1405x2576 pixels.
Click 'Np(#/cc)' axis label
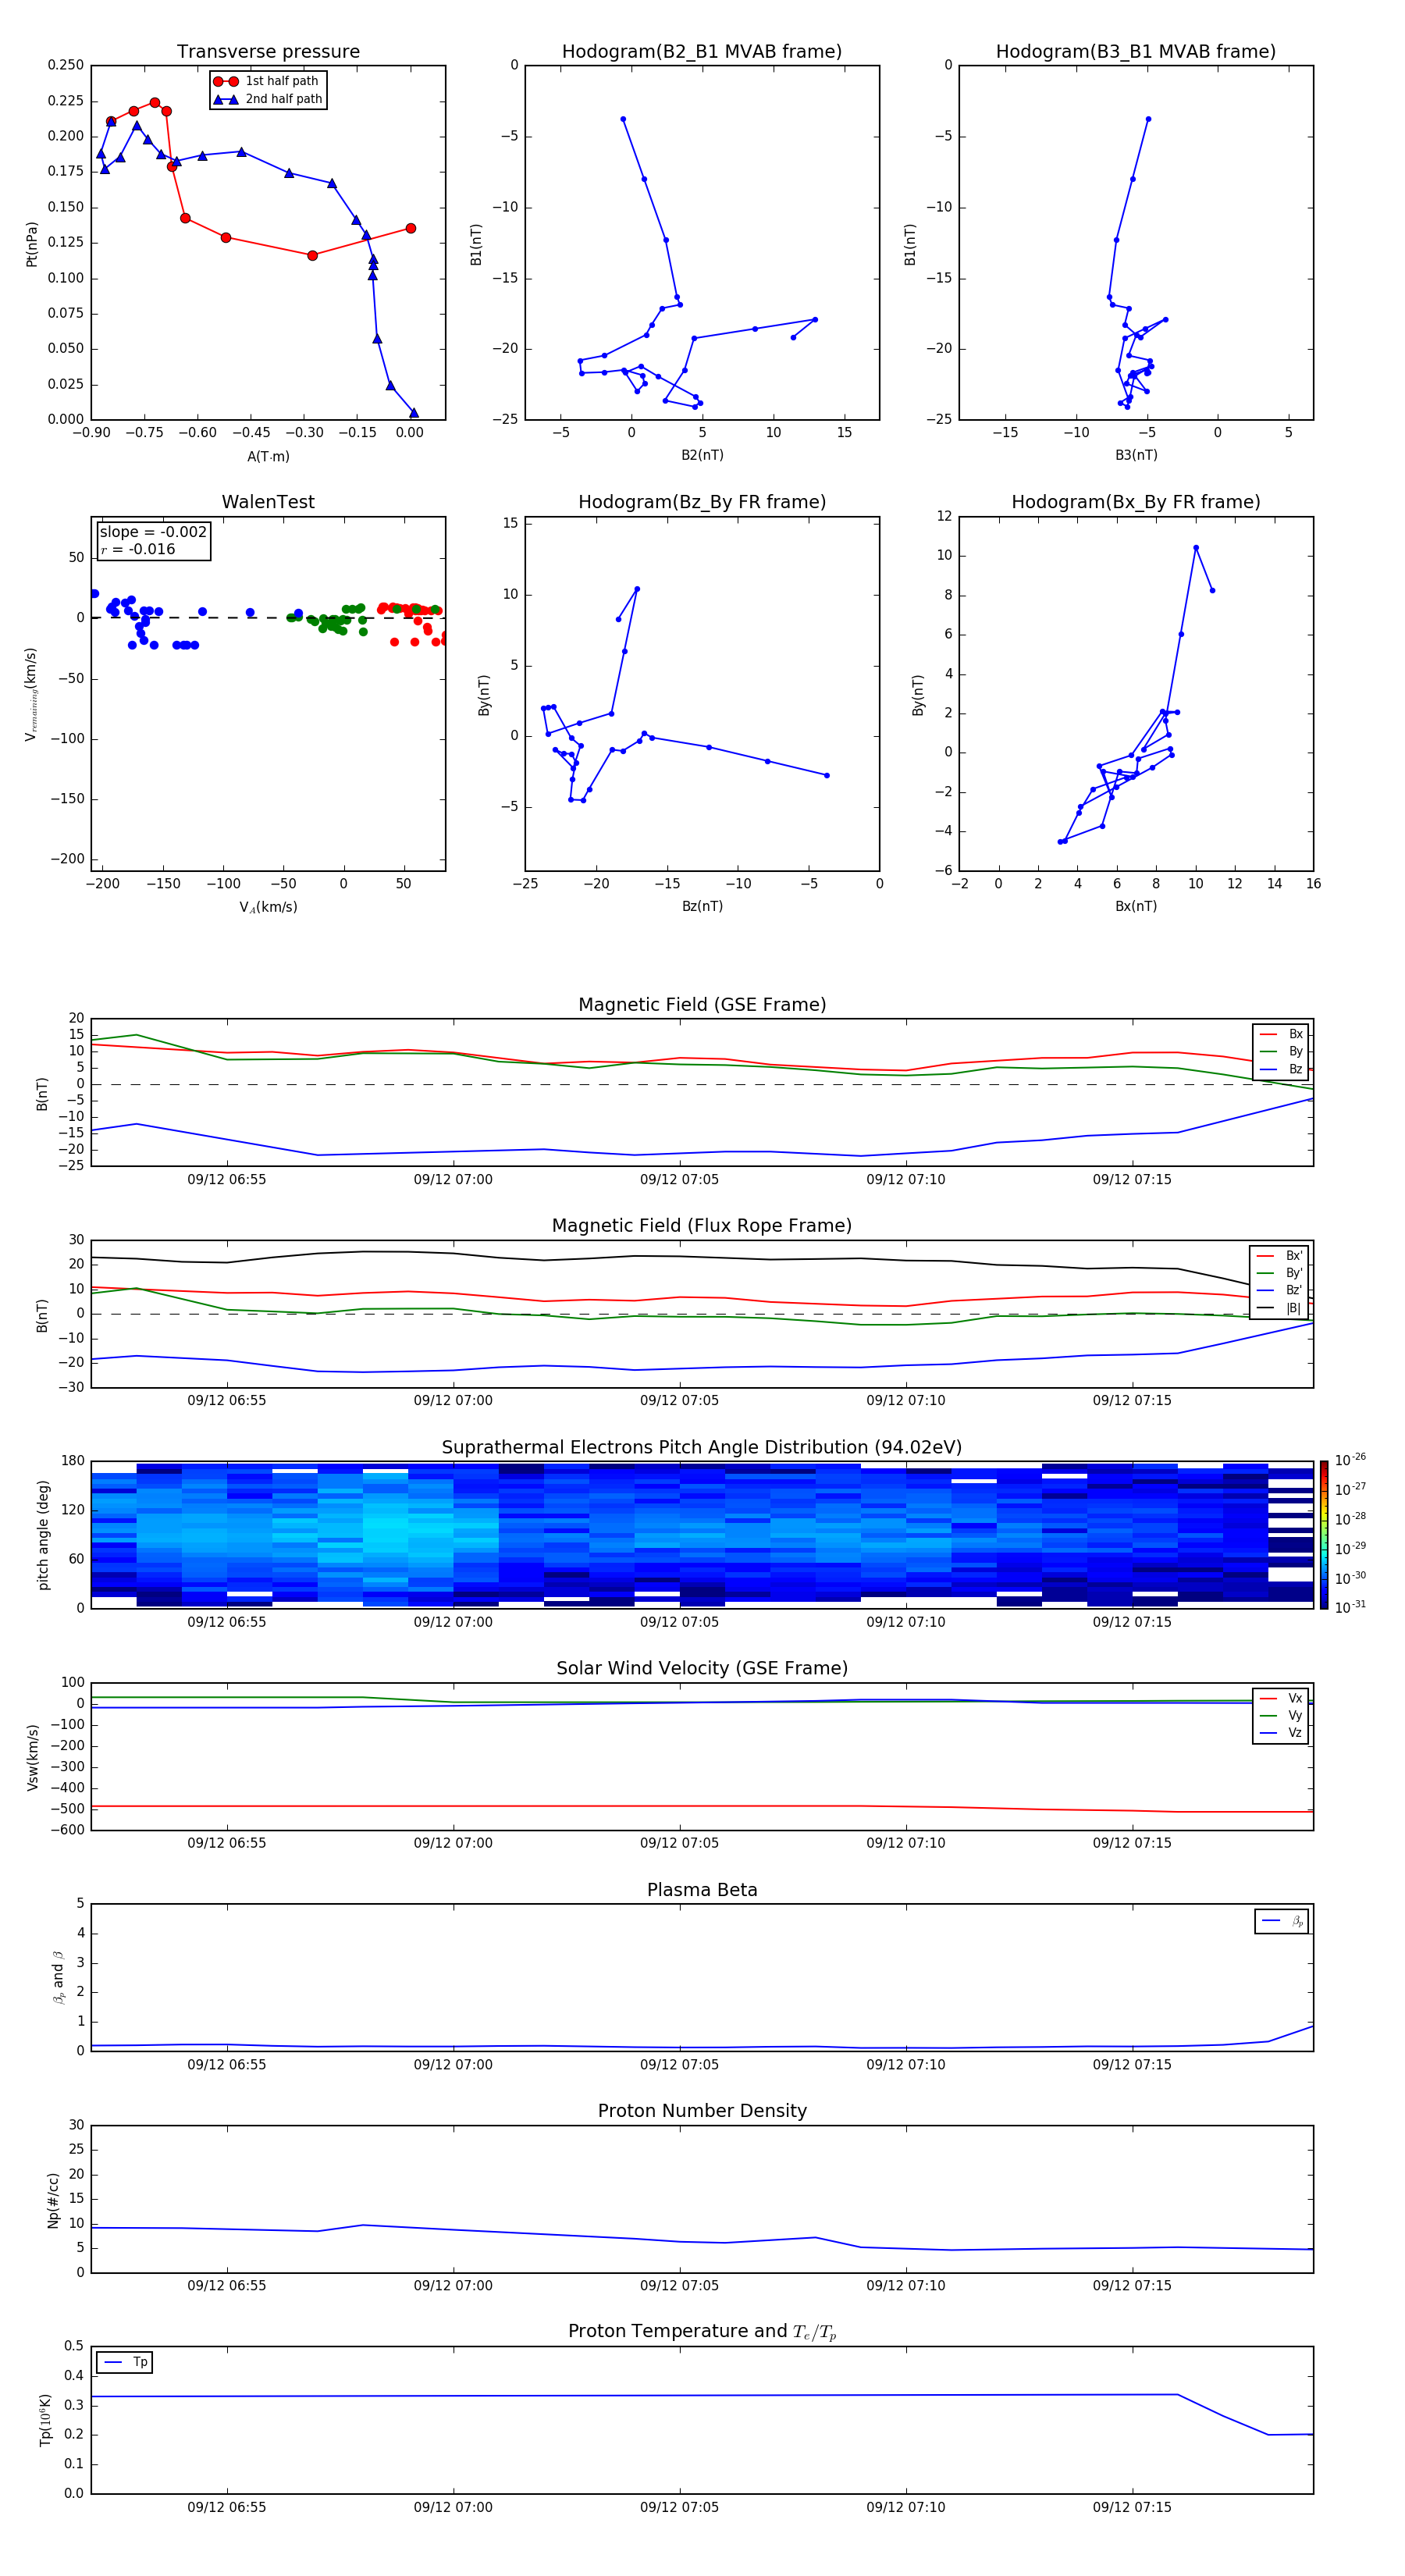[x=53, y=2199]
